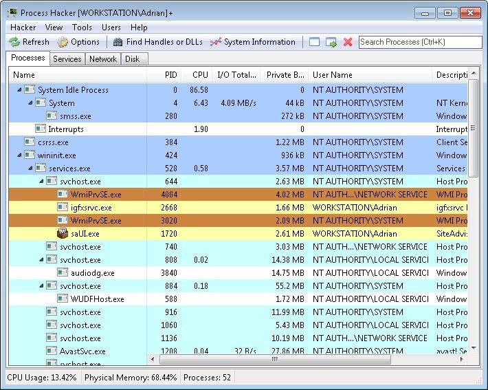The height and width of the screenshot is (390, 488).
Task: Sort by the CPU column header
Action: coord(197,75)
